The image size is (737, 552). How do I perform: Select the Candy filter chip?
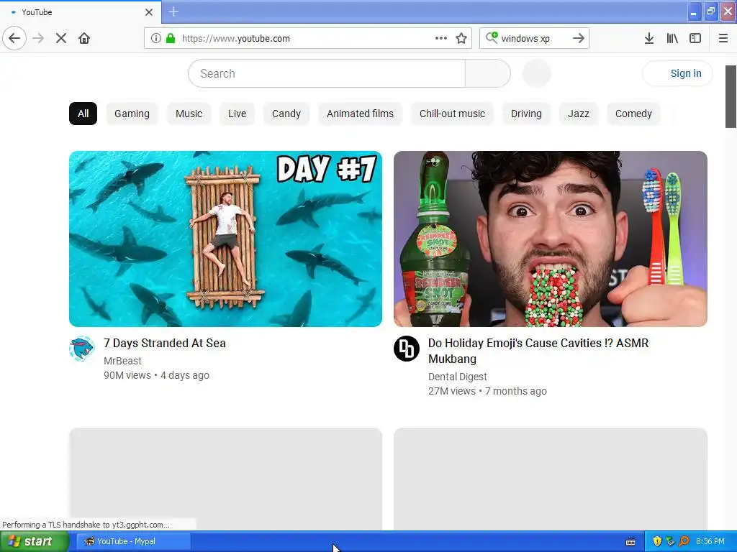(286, 114)
